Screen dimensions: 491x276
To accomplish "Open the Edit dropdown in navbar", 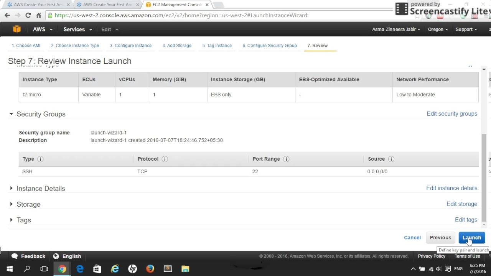I will point(110,29).
